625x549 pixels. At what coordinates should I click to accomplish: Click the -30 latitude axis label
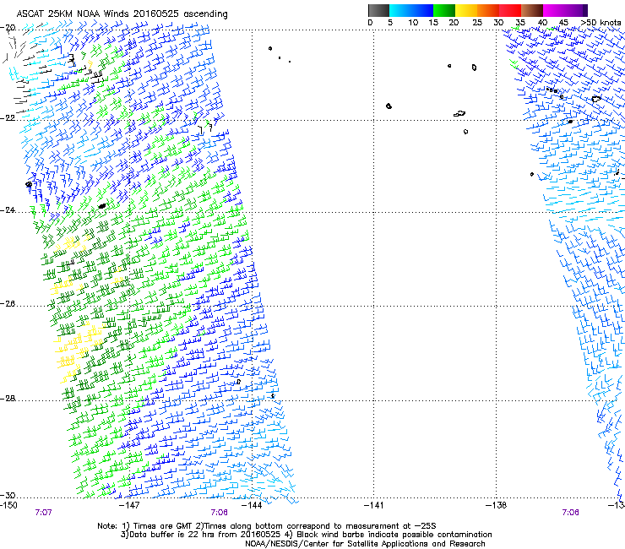coord(8,495)
